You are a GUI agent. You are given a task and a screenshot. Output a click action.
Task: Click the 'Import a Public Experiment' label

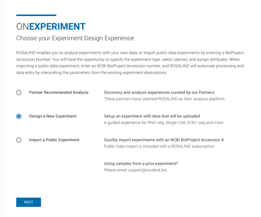point(54,140)
